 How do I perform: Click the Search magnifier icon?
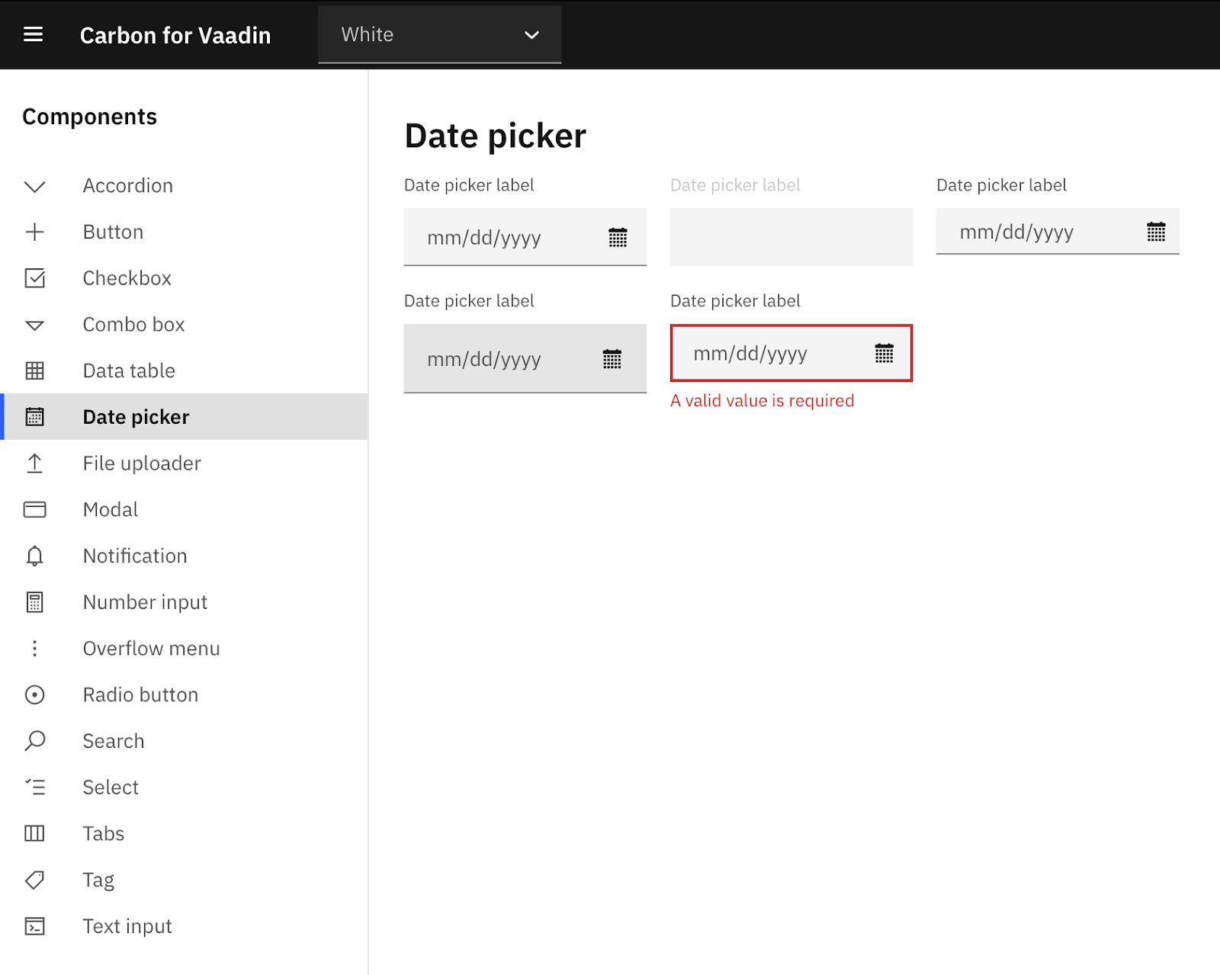(35, 741)
